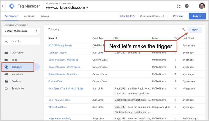
Task: Click the Event Type column header
Action: pos(98,38)
